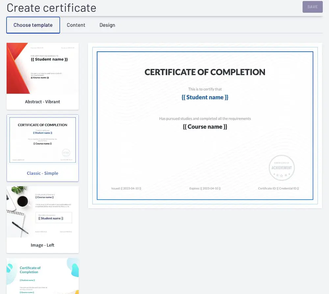Viewport: 329px width, 294px height.
Task: Reopen the Choose template tab
Action: 33,25
